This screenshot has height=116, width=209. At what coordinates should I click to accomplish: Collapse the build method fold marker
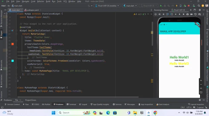click(16, 31)
